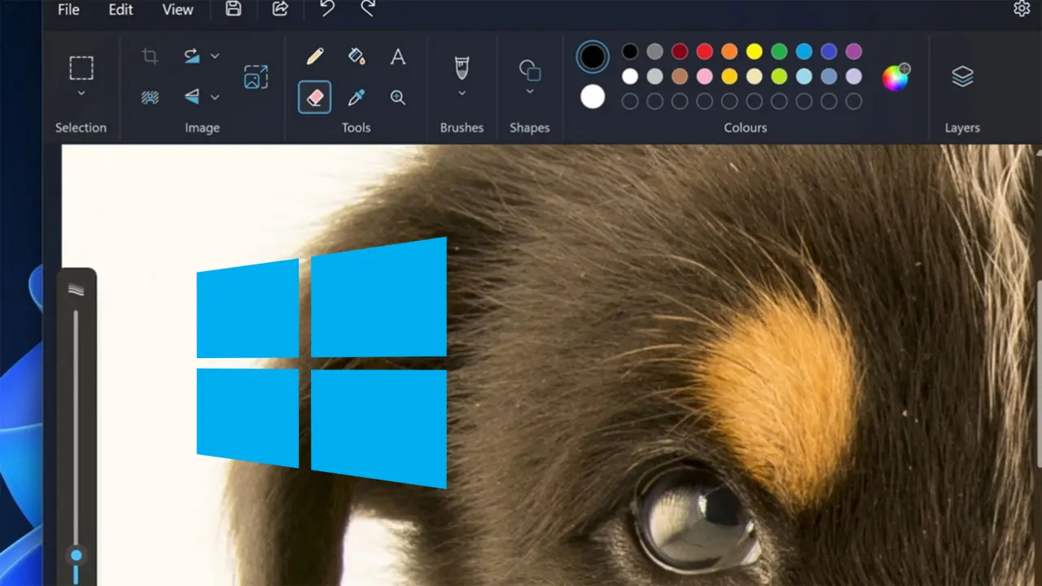1042x586 pixels.
Task: Select the Magnifier zoom tool
Action: [397, 98]
